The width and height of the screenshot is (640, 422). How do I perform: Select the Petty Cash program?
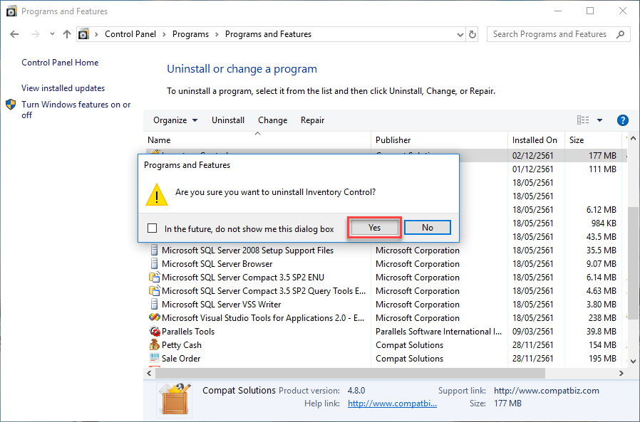pos(386,345)
